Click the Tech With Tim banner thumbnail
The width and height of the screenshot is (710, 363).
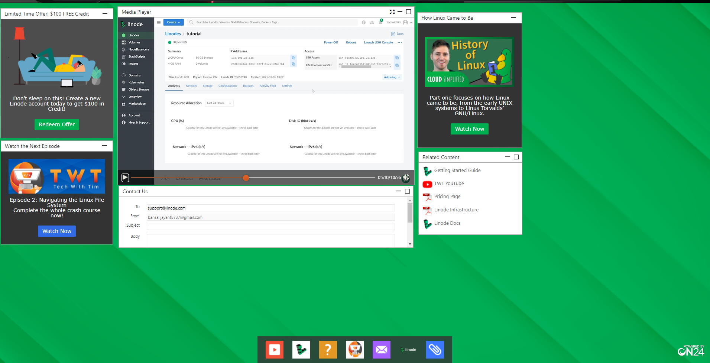point(57,176)
